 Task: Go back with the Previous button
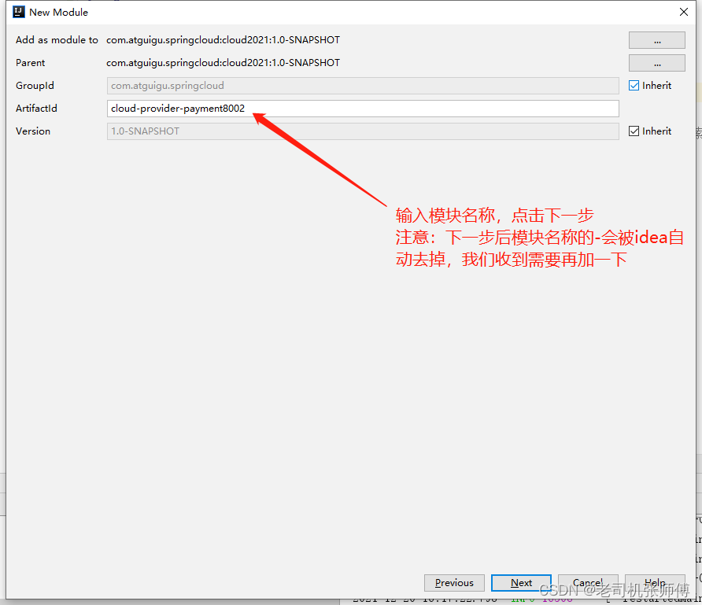tap(454, 583)
